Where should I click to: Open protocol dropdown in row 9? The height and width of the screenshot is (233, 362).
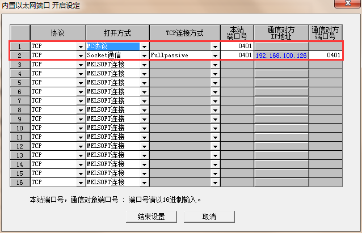tap(81, 119)
